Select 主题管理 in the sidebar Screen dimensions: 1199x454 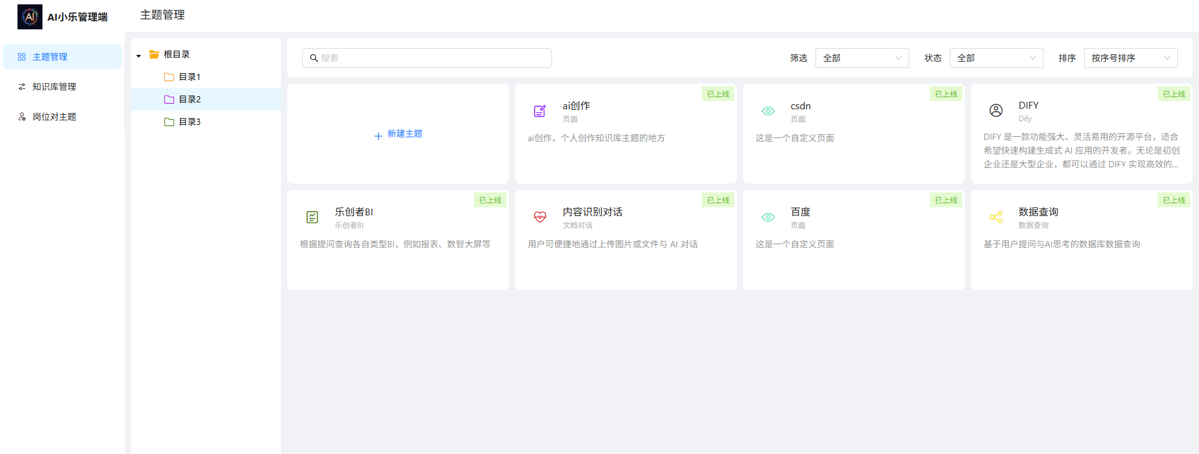click(50, 57)
